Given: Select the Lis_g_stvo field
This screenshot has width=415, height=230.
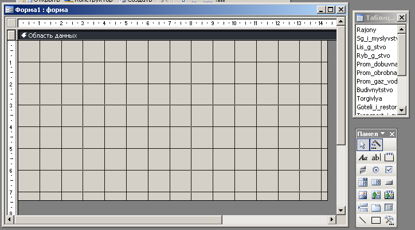Looking at the screenshot, I should point(376,47).
